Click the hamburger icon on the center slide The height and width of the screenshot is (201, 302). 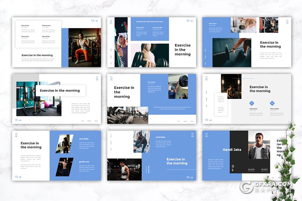[x=111, y=78]
